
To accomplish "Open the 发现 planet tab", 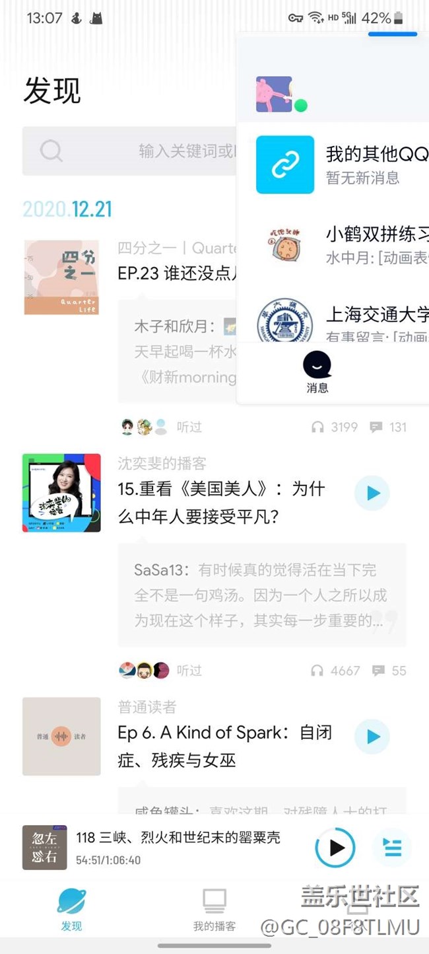I will 71,909.
